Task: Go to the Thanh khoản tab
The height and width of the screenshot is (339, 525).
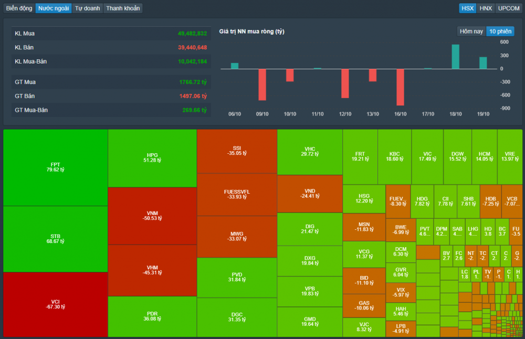Action: [123, 8]
